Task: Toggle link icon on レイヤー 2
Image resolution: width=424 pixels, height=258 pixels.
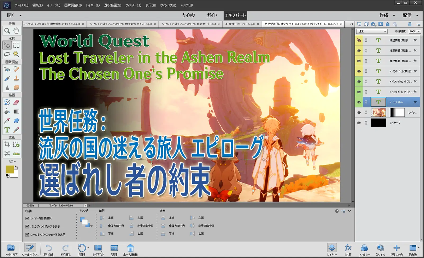Action: (x=366, y=123)
